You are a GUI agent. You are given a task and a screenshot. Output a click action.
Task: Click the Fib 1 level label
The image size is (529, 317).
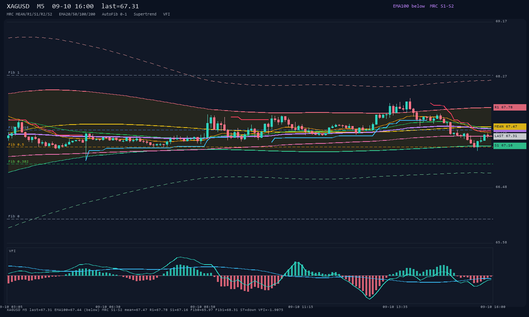(14, 72)
